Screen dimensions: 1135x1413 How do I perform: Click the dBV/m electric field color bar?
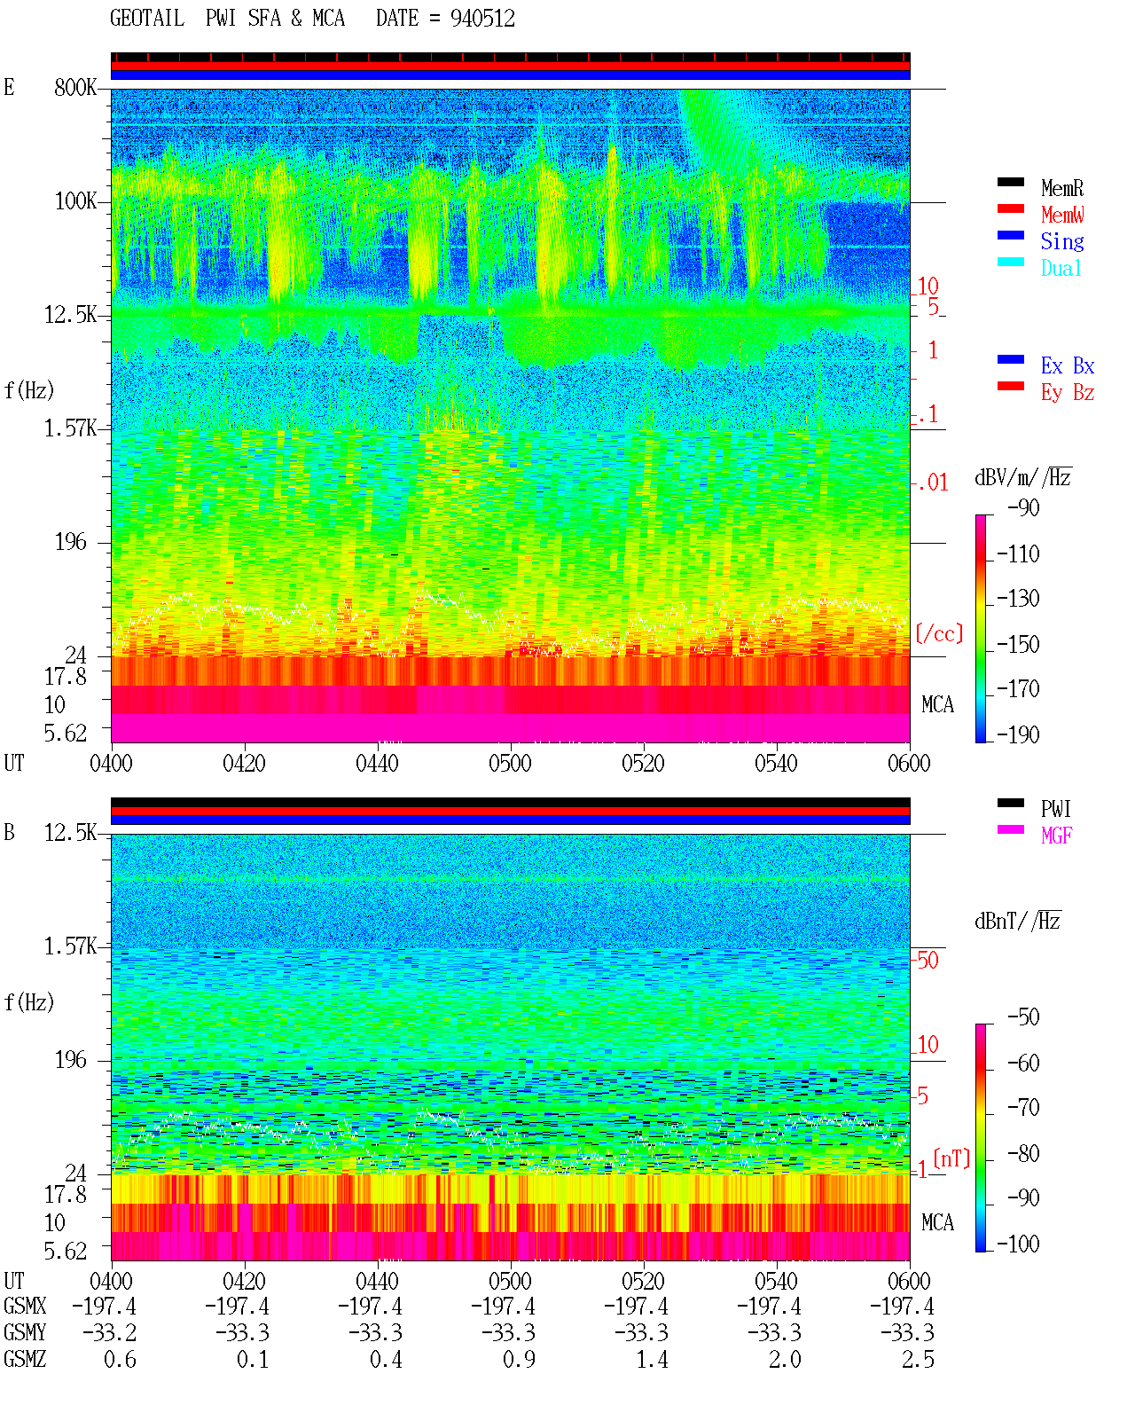[x=981, y=629]
